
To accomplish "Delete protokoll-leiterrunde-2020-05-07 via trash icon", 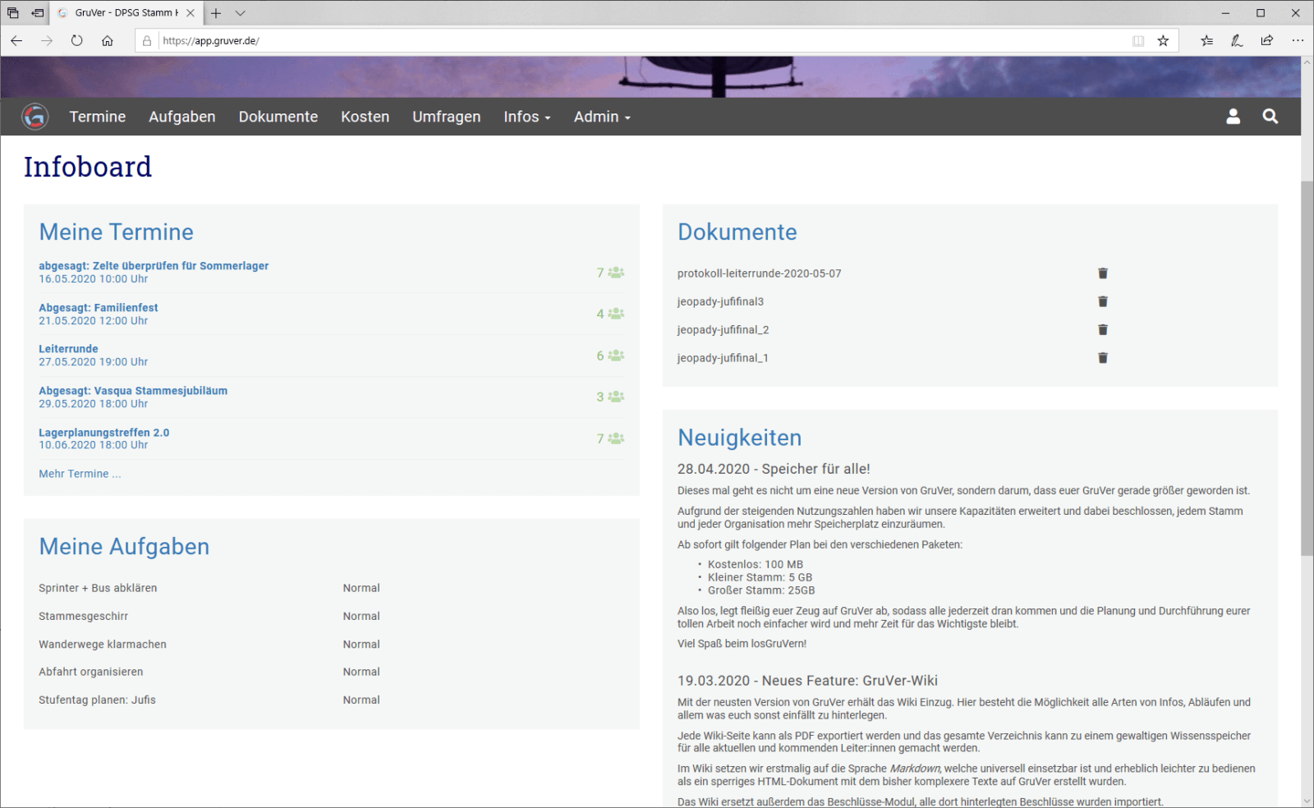I will pyautogui.click(x=1103, y=273).
